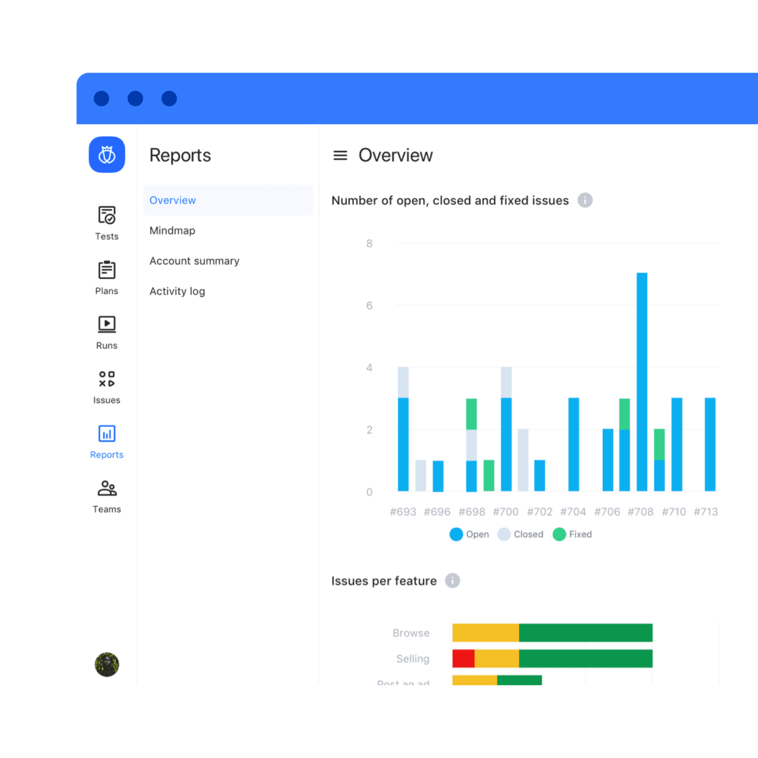Open the Activity log

[x=177, y=291]
